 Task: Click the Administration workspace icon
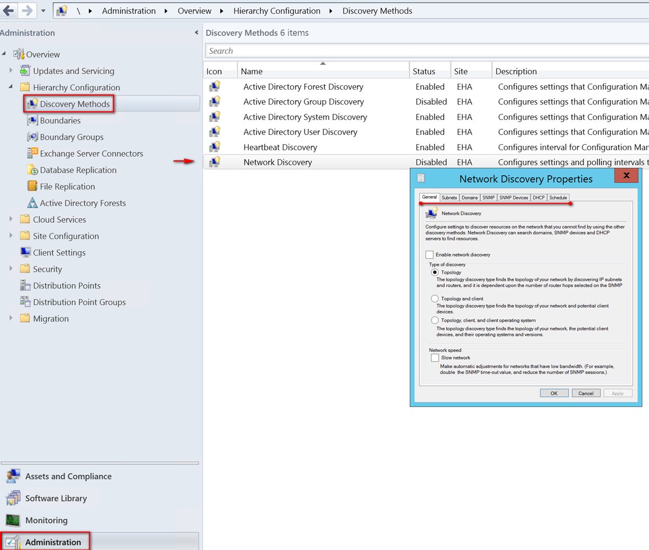click(x=13, y=542)
